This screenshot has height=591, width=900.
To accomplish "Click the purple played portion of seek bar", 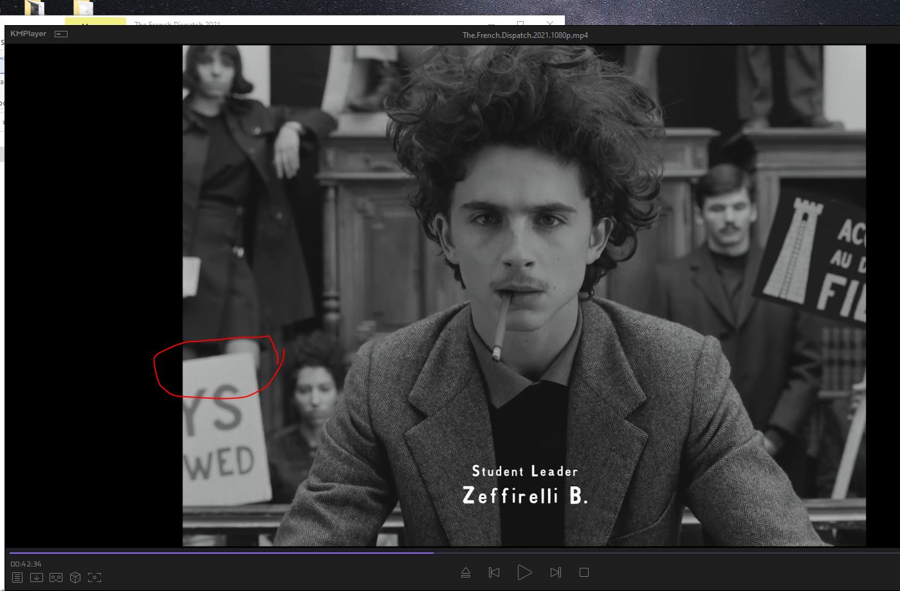I will click(219, 552).
